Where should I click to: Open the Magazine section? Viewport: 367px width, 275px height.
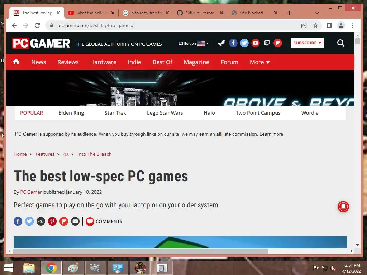(x=196, y=62)
